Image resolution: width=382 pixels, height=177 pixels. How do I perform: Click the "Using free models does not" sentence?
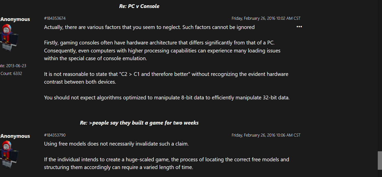tap(116, 144)
